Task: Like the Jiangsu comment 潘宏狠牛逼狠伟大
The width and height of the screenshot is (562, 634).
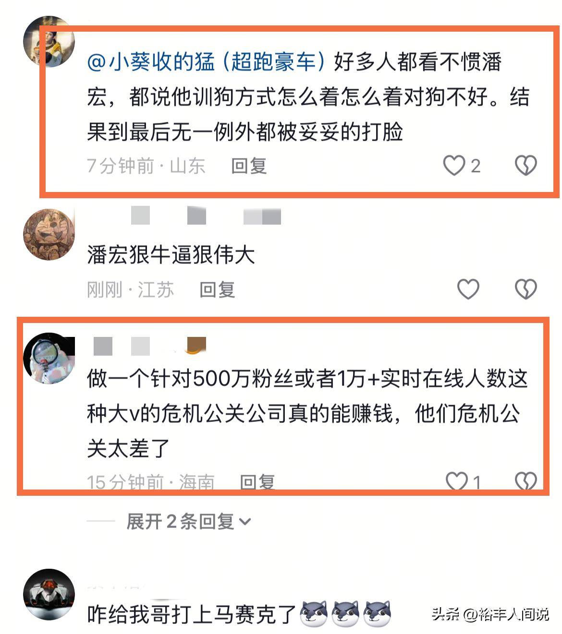Action: [x=468, y=289]
